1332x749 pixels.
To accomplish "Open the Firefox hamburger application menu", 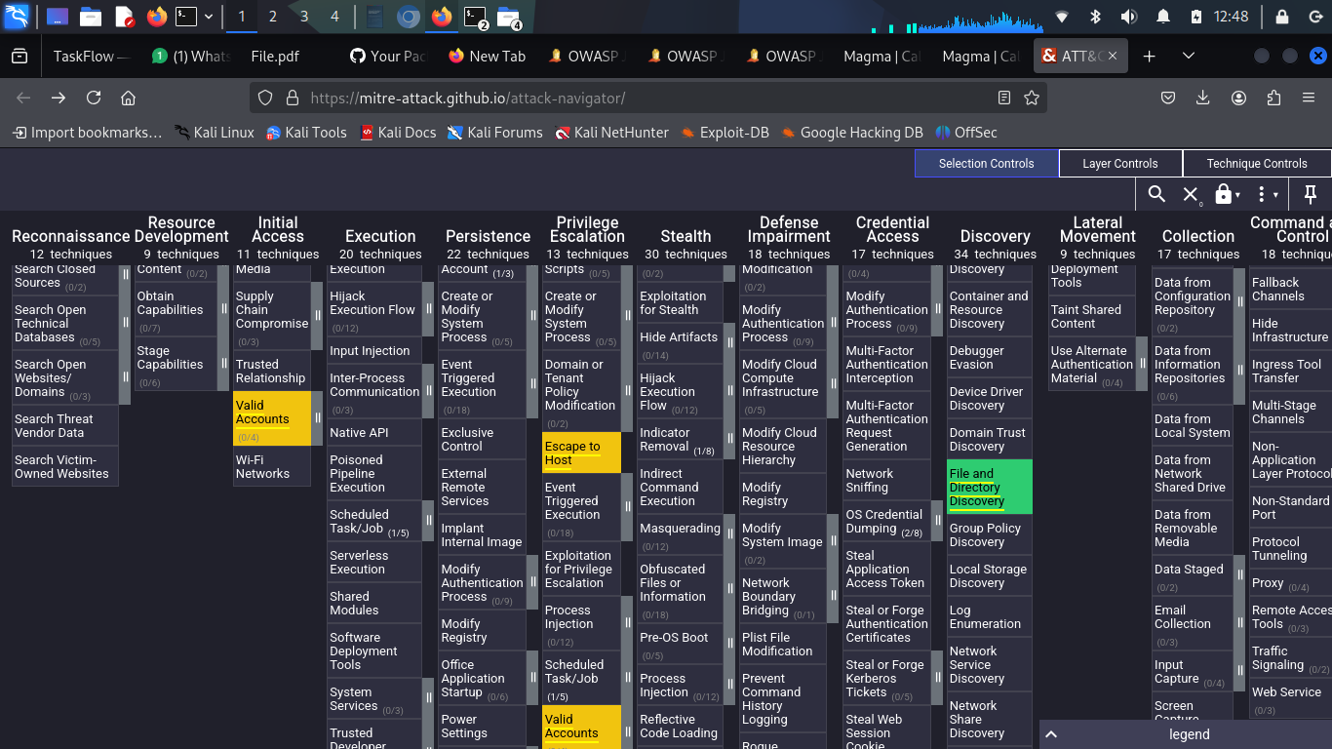I will pyautogui.click(x=1309, y=98).
